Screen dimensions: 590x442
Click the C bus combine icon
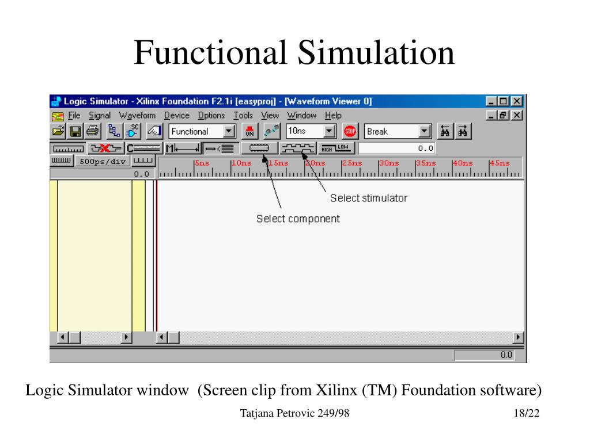[x=144, y=148]
